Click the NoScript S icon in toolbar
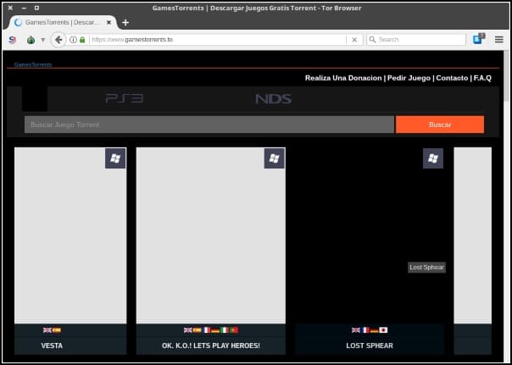The width and height of the screenshot is (512, 365). (13, 40)
